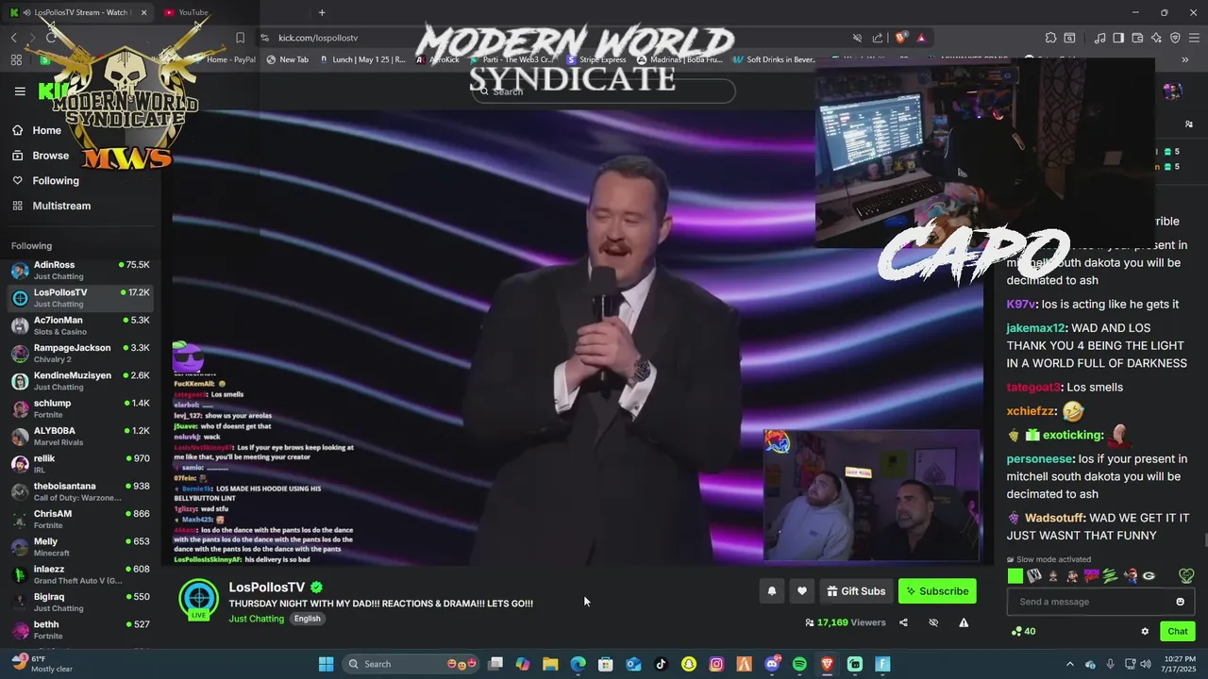1208x679 pixels.
Task: Expand hidden bookmarks chevron
Action: click(x=1184, y=59)
